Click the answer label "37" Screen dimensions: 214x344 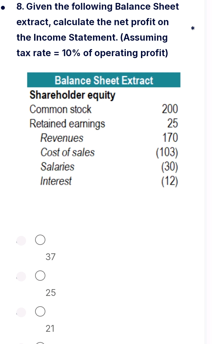click(x=50, y=257)
